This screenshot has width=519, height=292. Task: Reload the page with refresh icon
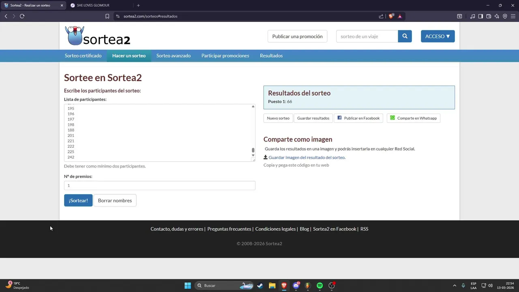pos(22,16)
